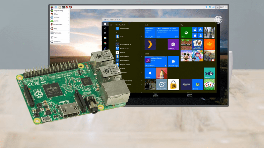Screen dimensions: 264x148
Task: Expand the Help submenu
Action: pos(60,29)
